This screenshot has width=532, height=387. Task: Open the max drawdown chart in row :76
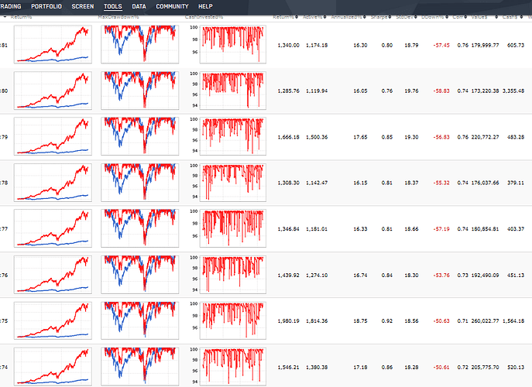pyautogui.click(x=140, y=275)
